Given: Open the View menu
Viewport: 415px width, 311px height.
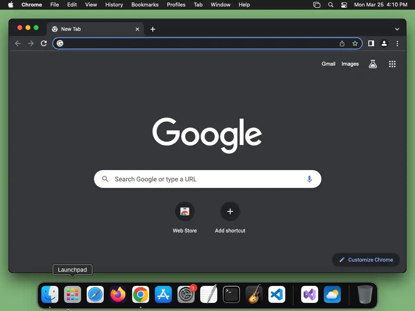Looking at the screenshot, I should click(x=91, y=5).
